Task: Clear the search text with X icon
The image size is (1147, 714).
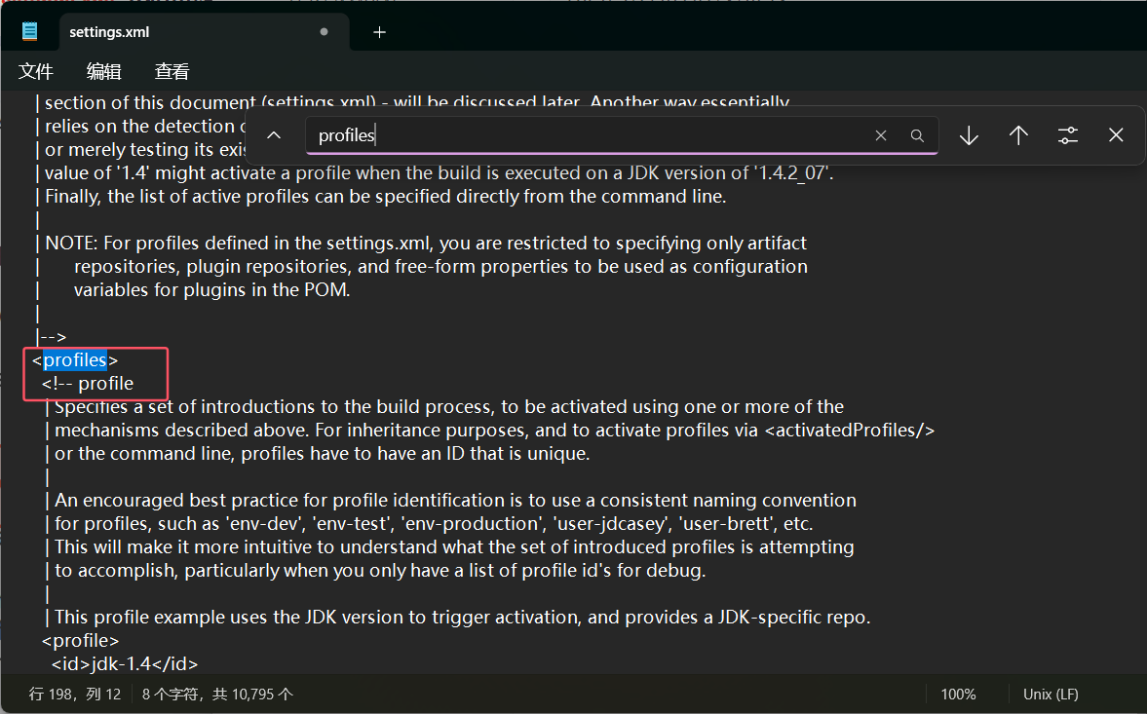Action: click(x=881, y=135)
